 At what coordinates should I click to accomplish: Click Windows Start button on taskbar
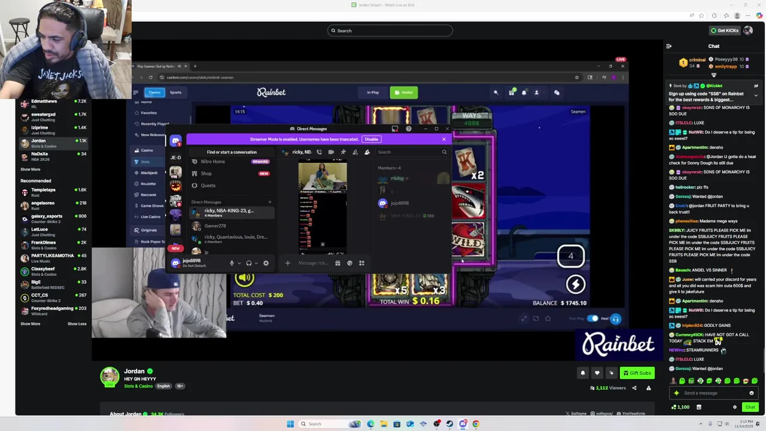pyautogui.click(x=290, y=424)
